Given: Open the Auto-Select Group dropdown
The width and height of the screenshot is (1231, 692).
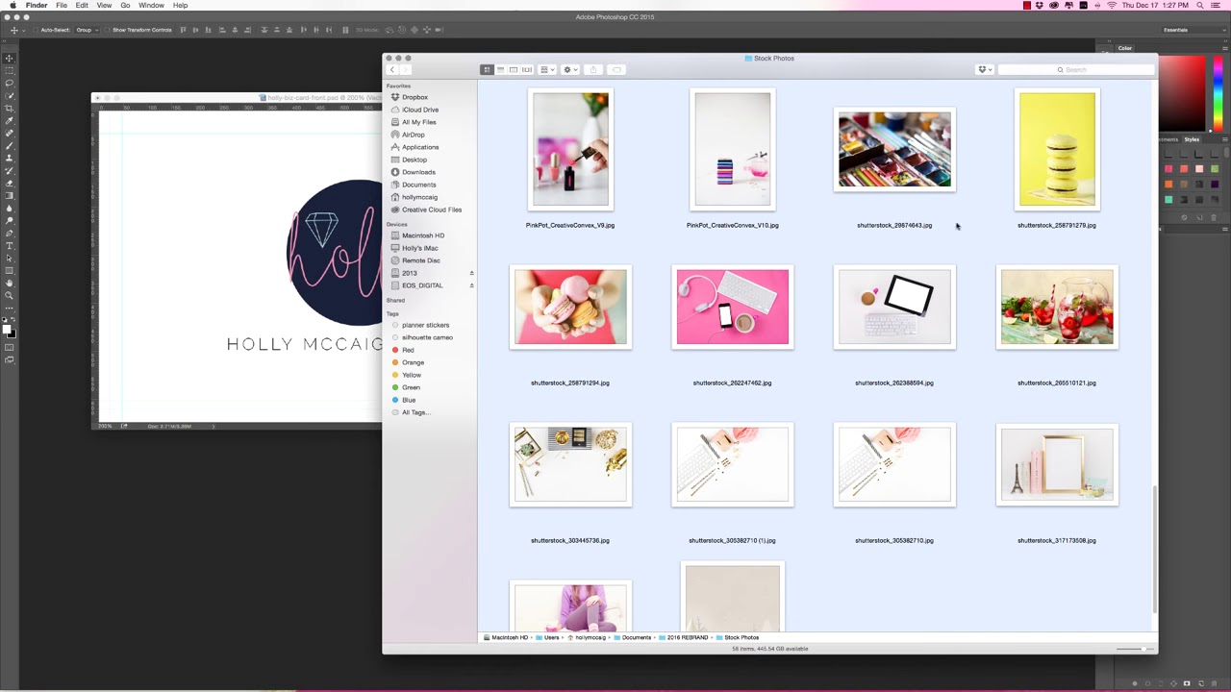Looking at the screenshot, I should tap(87, 30).
